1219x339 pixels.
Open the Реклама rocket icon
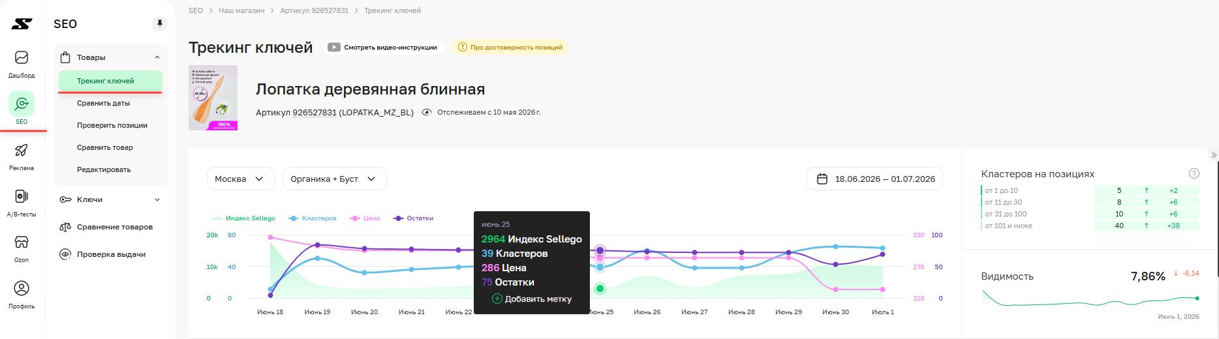[22, 150]
